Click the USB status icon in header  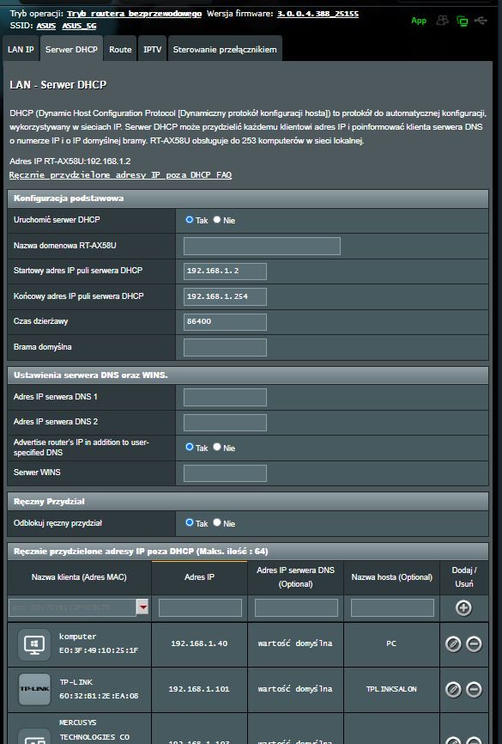click(x=481, y=21)
